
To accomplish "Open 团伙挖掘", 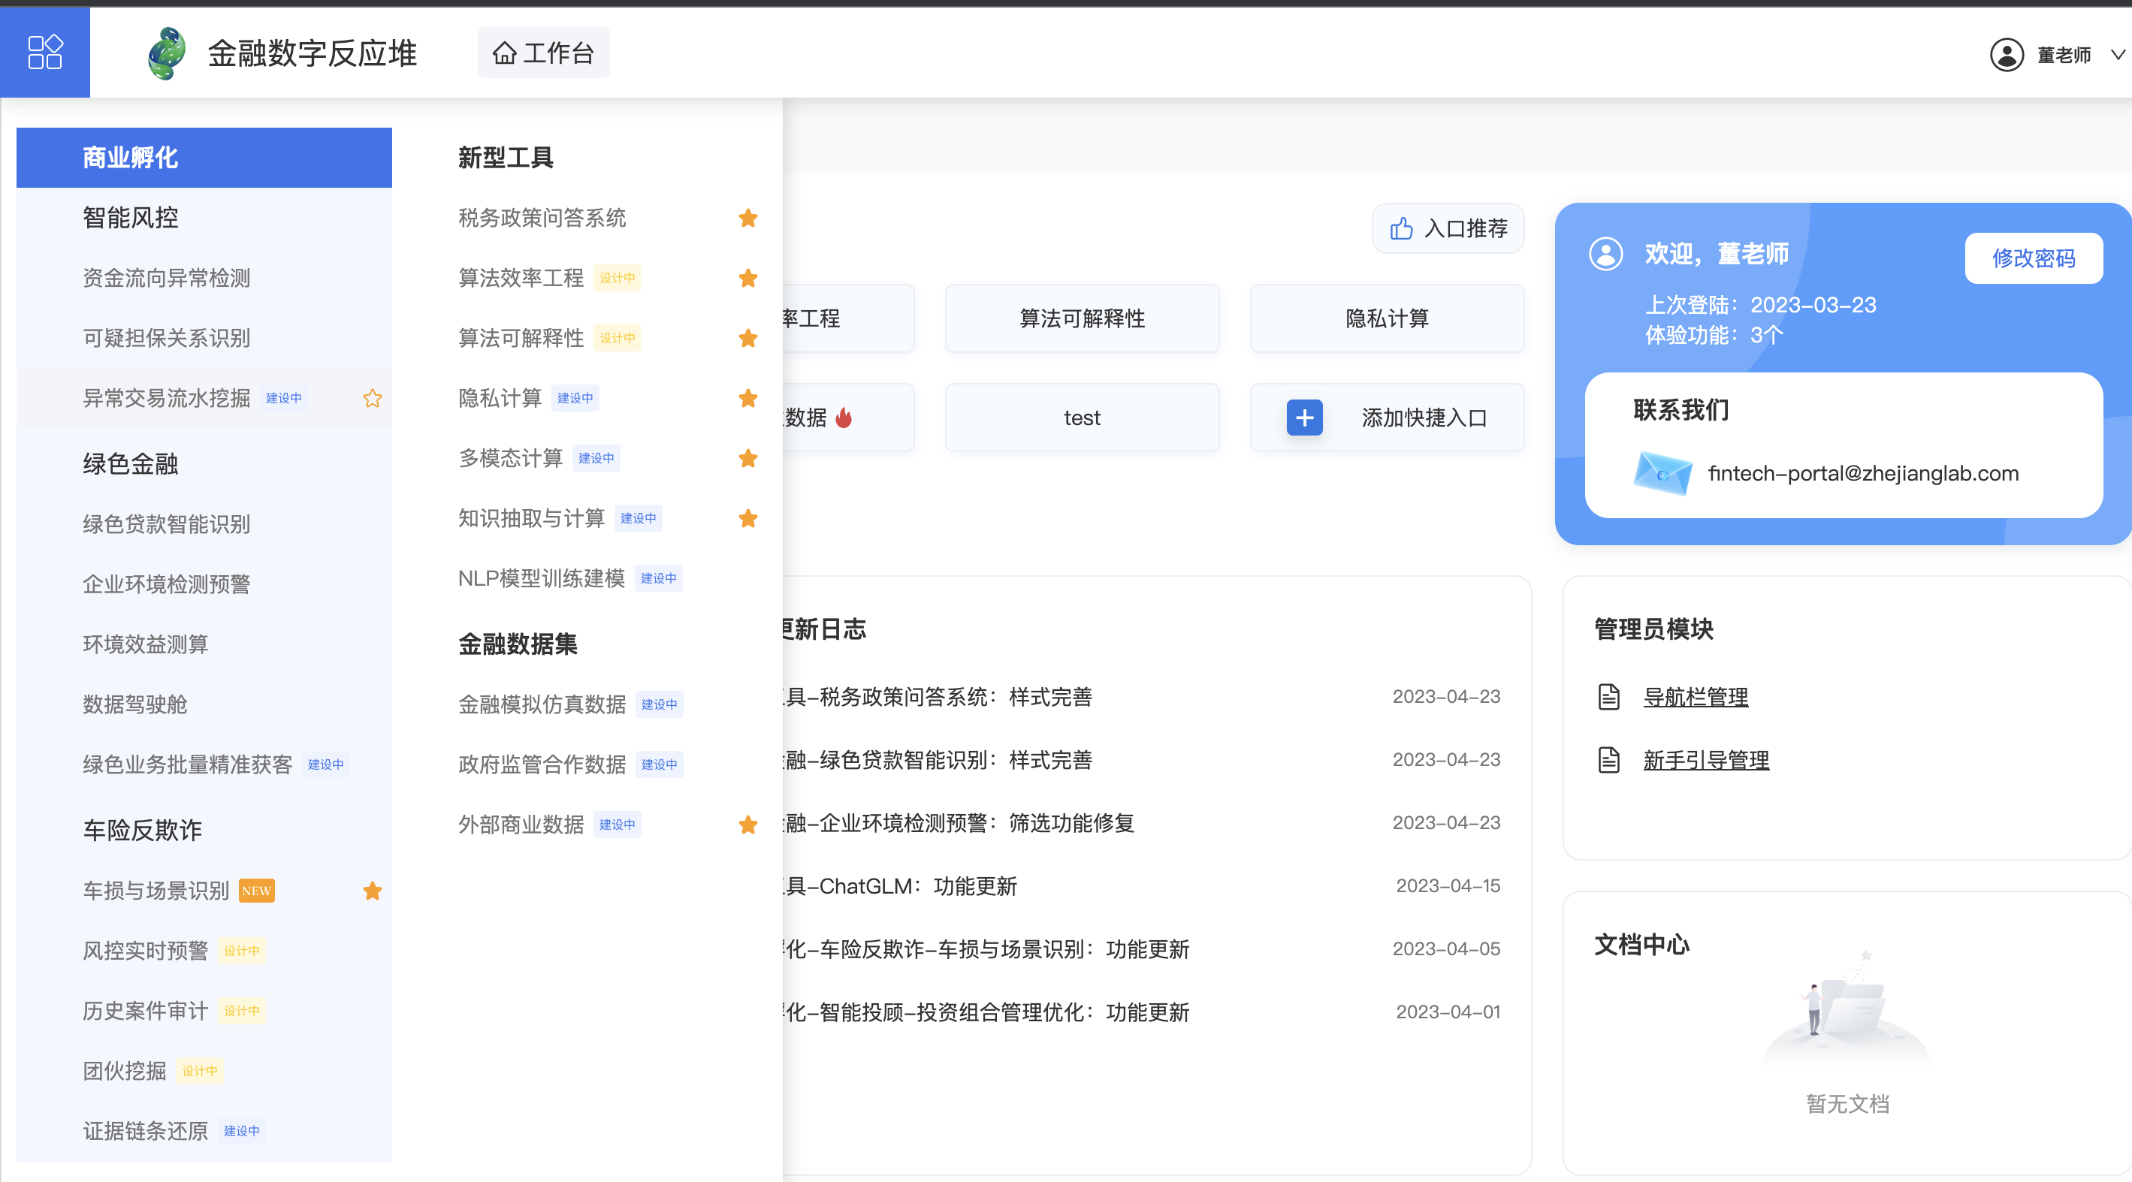I will click(125, 1070).
